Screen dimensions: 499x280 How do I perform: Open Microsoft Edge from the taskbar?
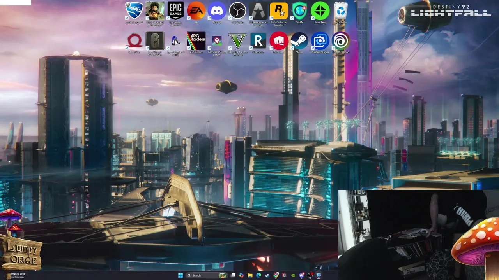[258, 275]
